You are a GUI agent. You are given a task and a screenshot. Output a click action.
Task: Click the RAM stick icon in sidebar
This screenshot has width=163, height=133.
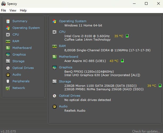(x=8, y=41)
